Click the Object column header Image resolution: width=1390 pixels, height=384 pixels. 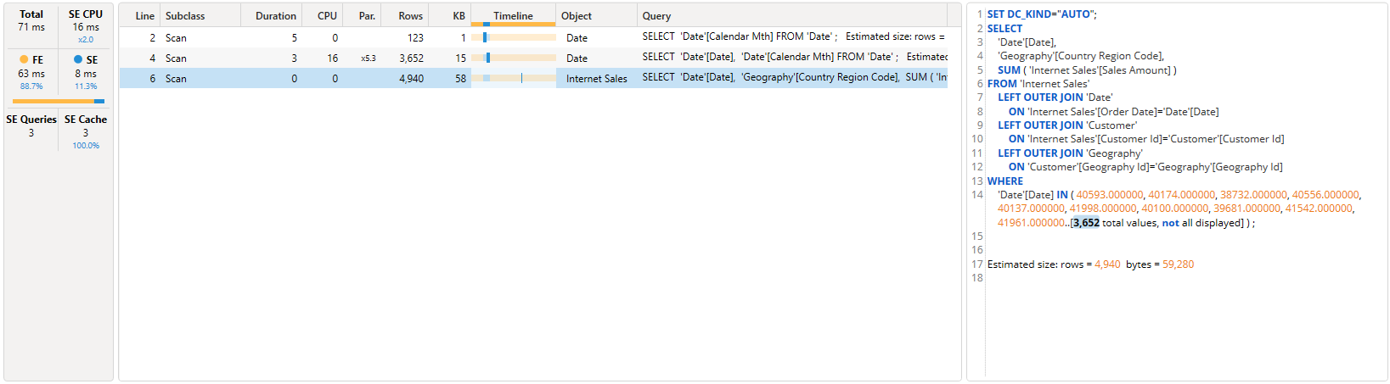click(577, 16)
